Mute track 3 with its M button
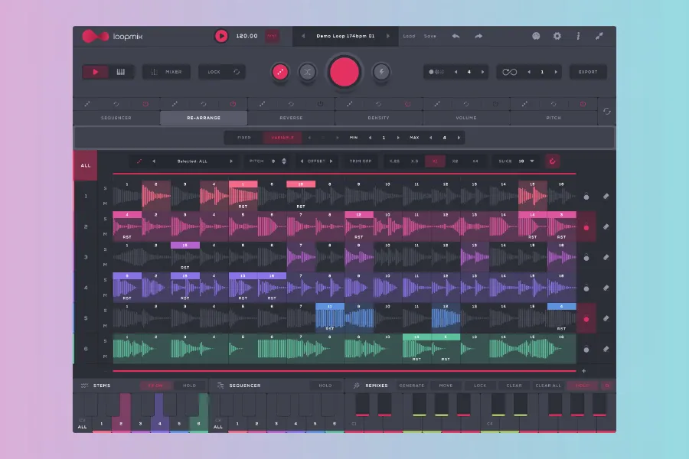This screenshot has height=459, width=689. [x=106, y=264]
